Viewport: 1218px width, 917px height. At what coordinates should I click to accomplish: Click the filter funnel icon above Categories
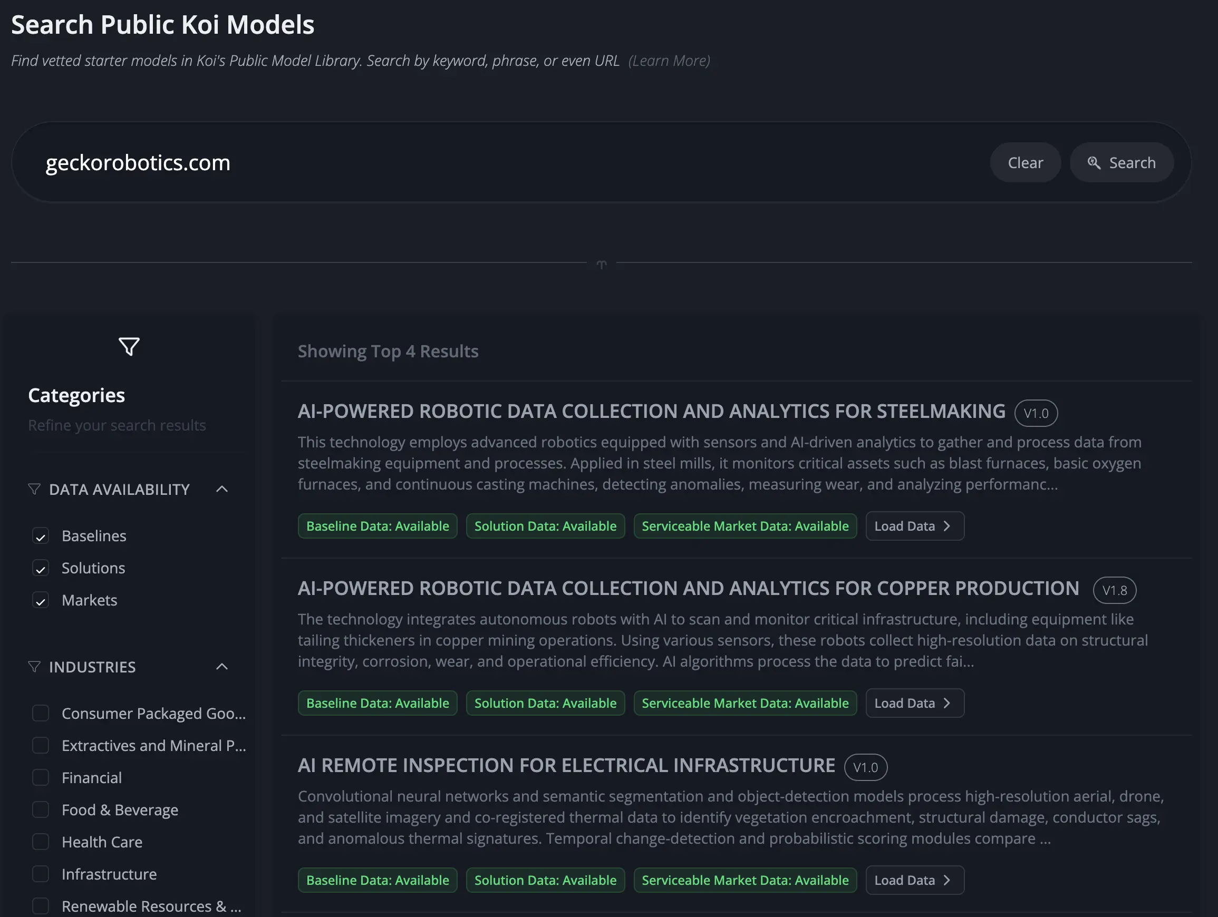(129, 346)
